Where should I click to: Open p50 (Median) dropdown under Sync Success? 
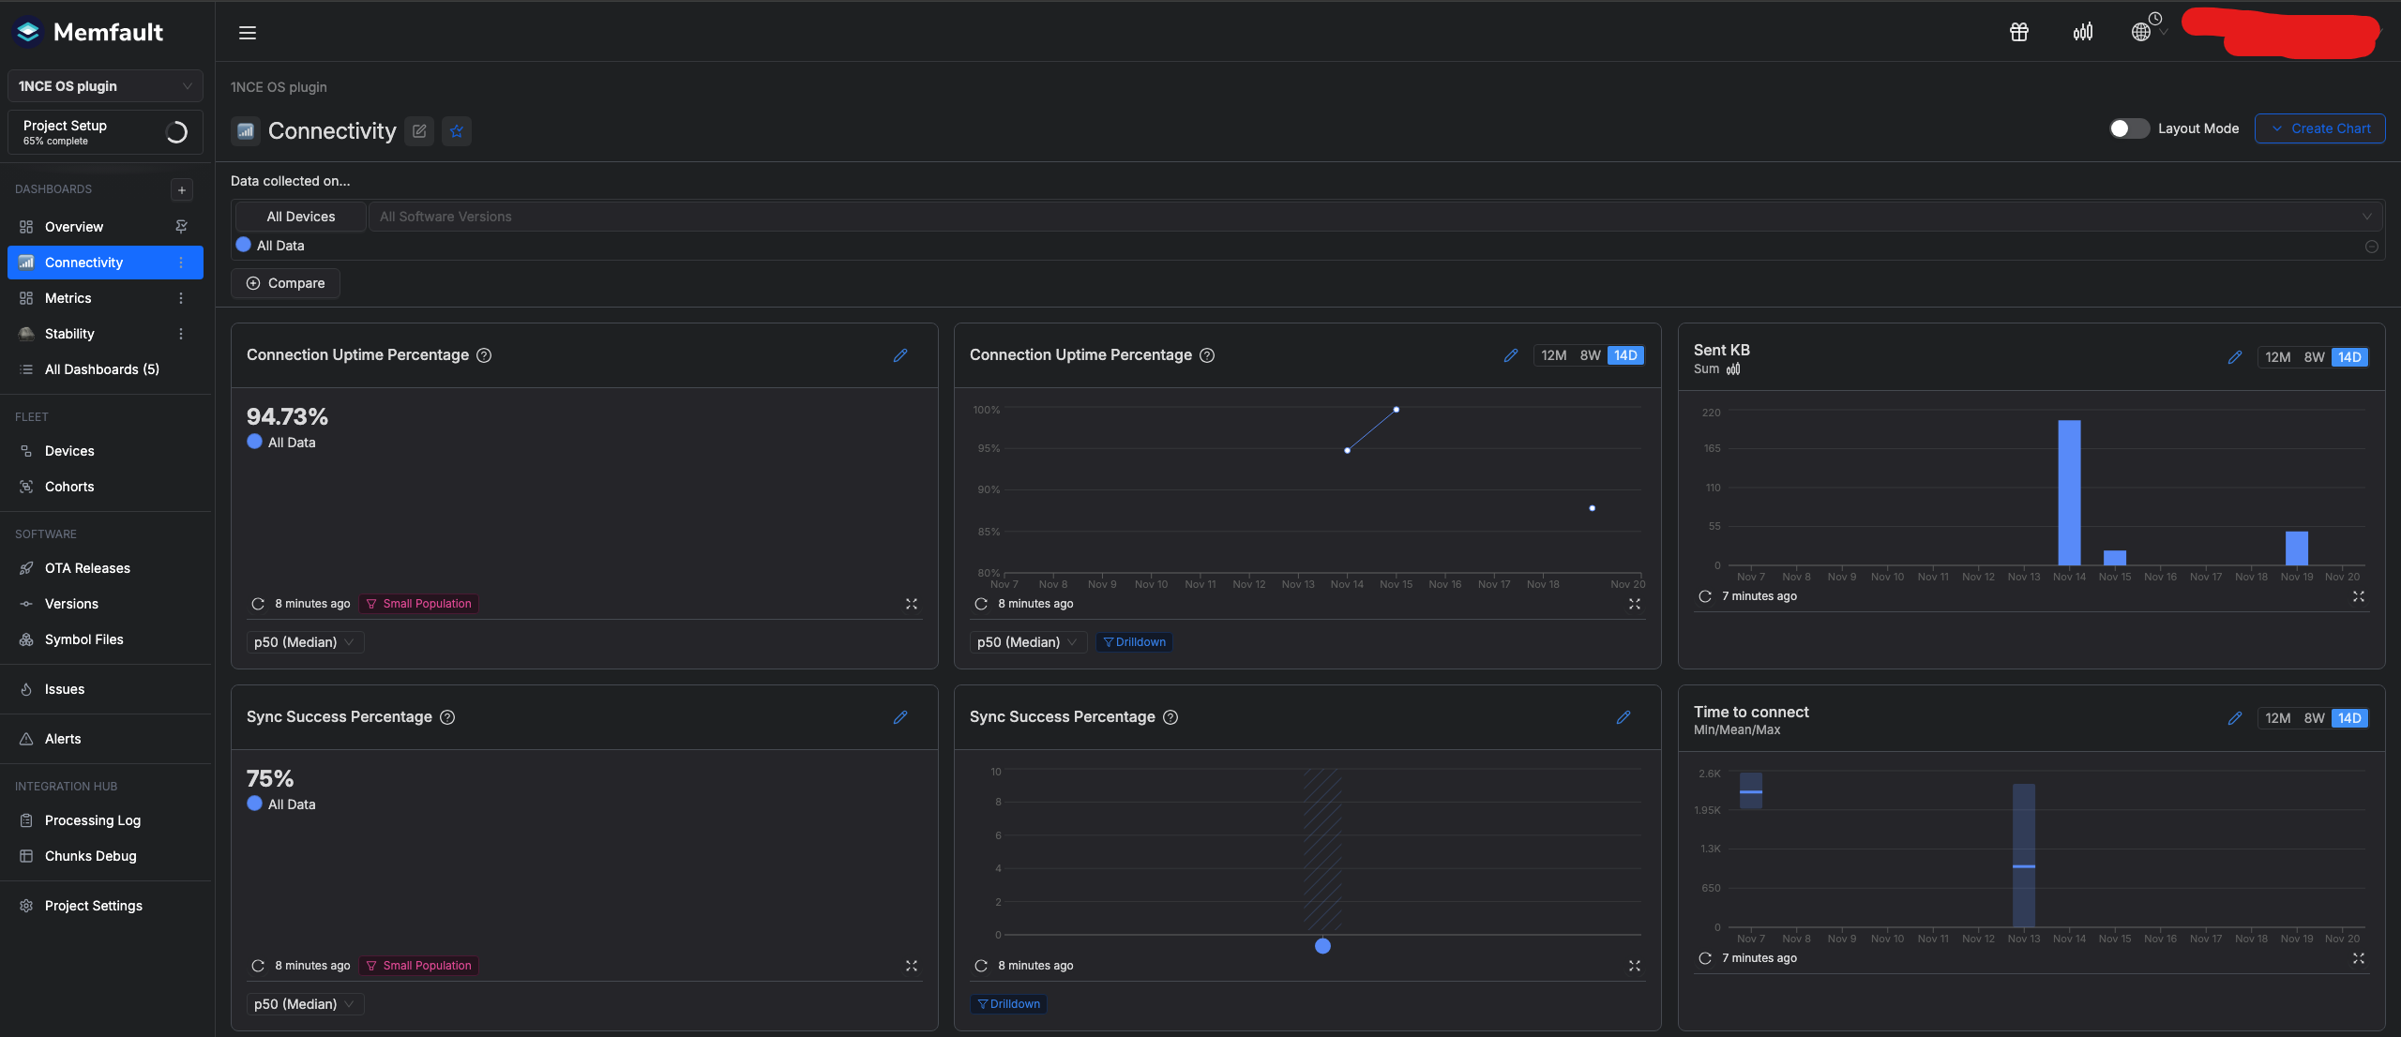pyautogui.click(x=304, y=1004)
